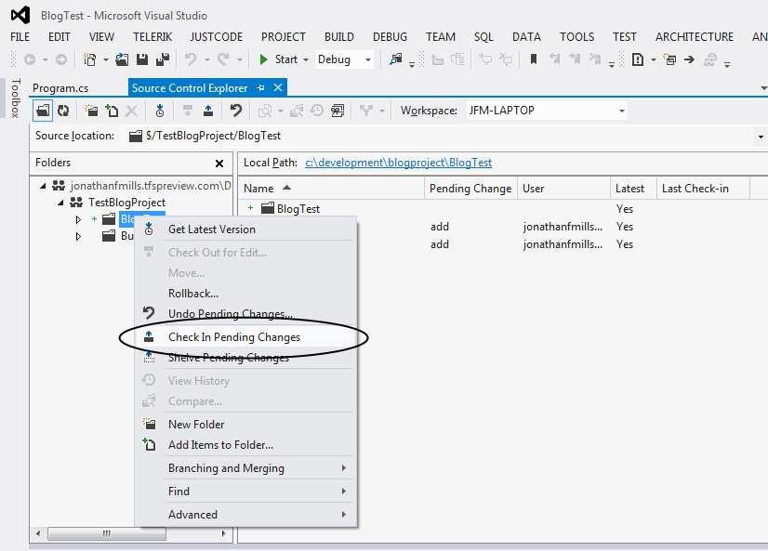Sort by the Name column header
This screenshot has height=551, width=768.
[331, 189]
